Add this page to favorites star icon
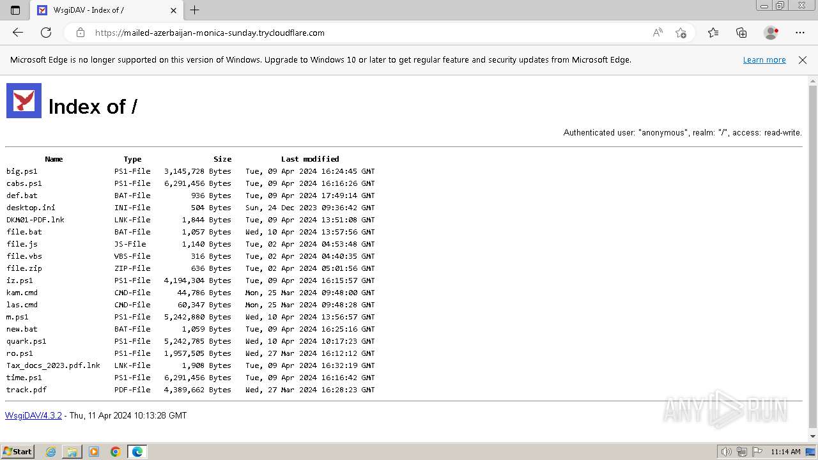Viewport: 818px width, 460px height. [681, 33]
